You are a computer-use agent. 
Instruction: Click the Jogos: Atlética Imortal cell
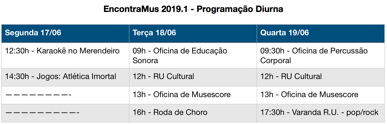65,77
